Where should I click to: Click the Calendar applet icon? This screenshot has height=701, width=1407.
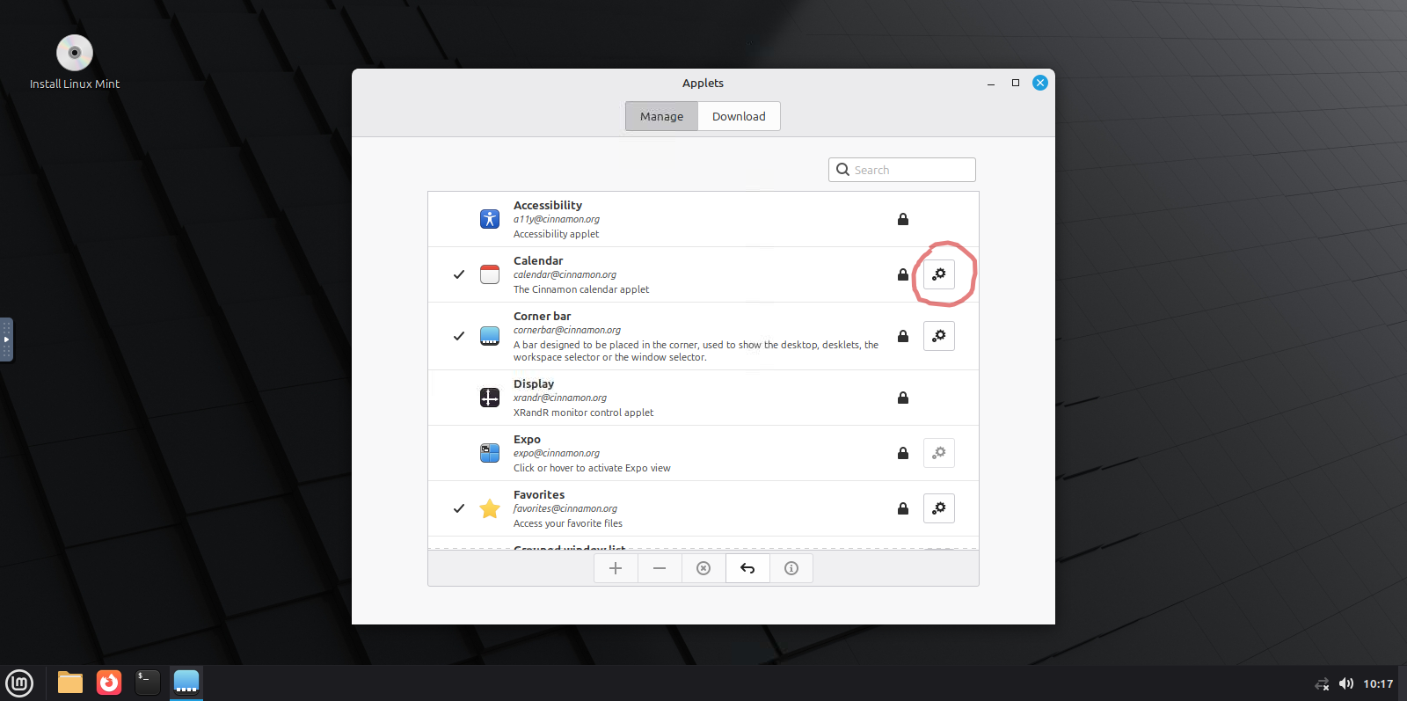click(490, 274)
